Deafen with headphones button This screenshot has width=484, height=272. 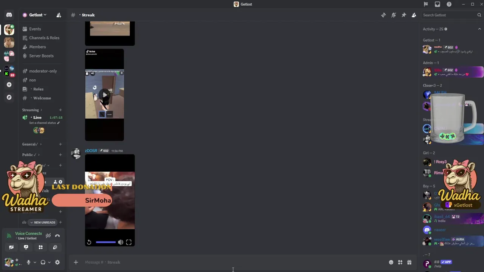pyautogui.click(x=43, y=262)
